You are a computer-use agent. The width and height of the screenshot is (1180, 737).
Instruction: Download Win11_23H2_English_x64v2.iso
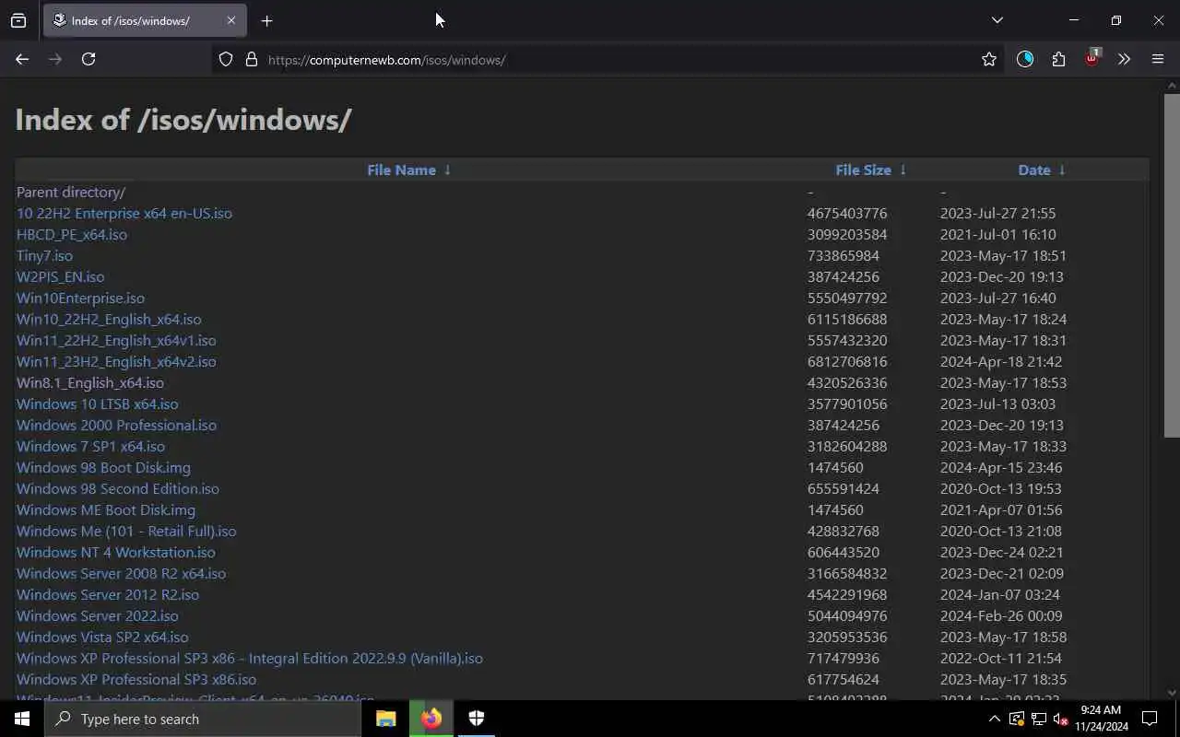pos(116,361)
